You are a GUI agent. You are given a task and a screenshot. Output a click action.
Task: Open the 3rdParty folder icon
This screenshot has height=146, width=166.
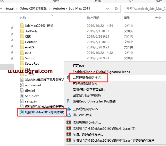pyautogui.click(x=22, y=31)
